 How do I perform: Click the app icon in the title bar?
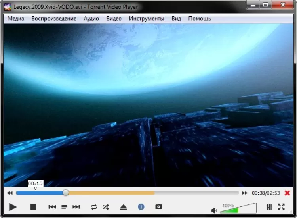click(x=8, y=7)
